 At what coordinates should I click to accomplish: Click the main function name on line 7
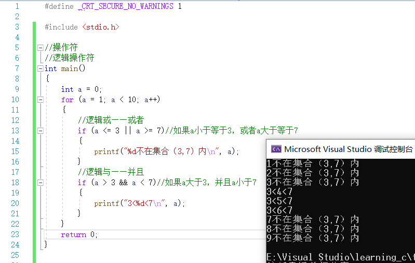[70, 68]
